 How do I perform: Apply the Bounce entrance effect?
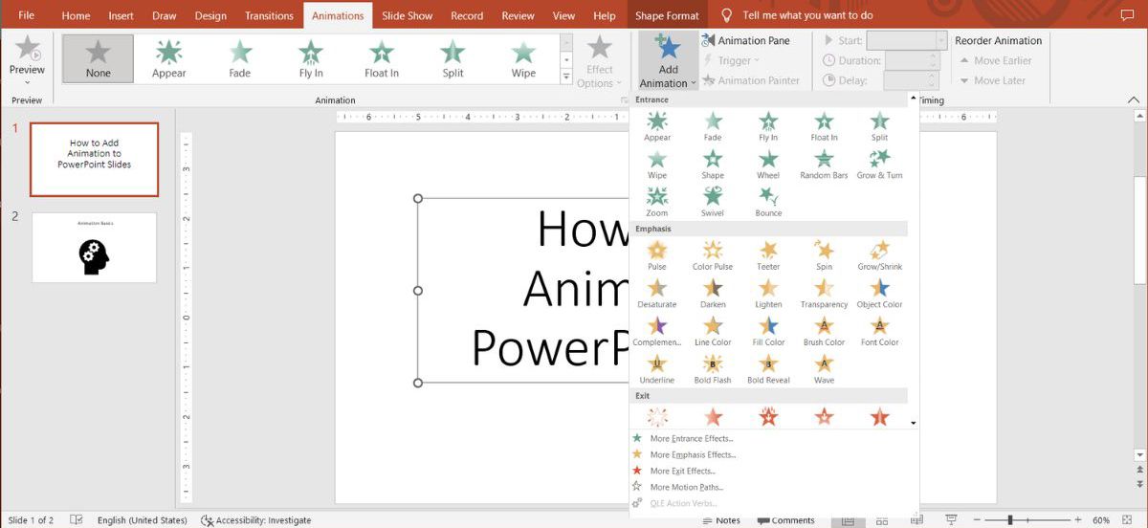pyautogui.click(x=768, y=202)
